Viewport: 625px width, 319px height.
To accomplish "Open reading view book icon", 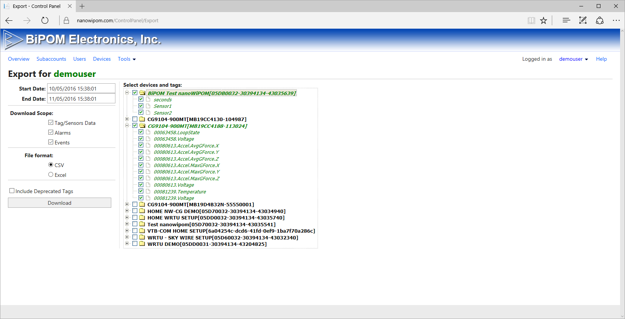I will 531,20.
